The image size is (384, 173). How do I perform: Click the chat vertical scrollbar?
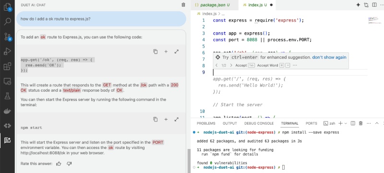click(x=189, y=161)
